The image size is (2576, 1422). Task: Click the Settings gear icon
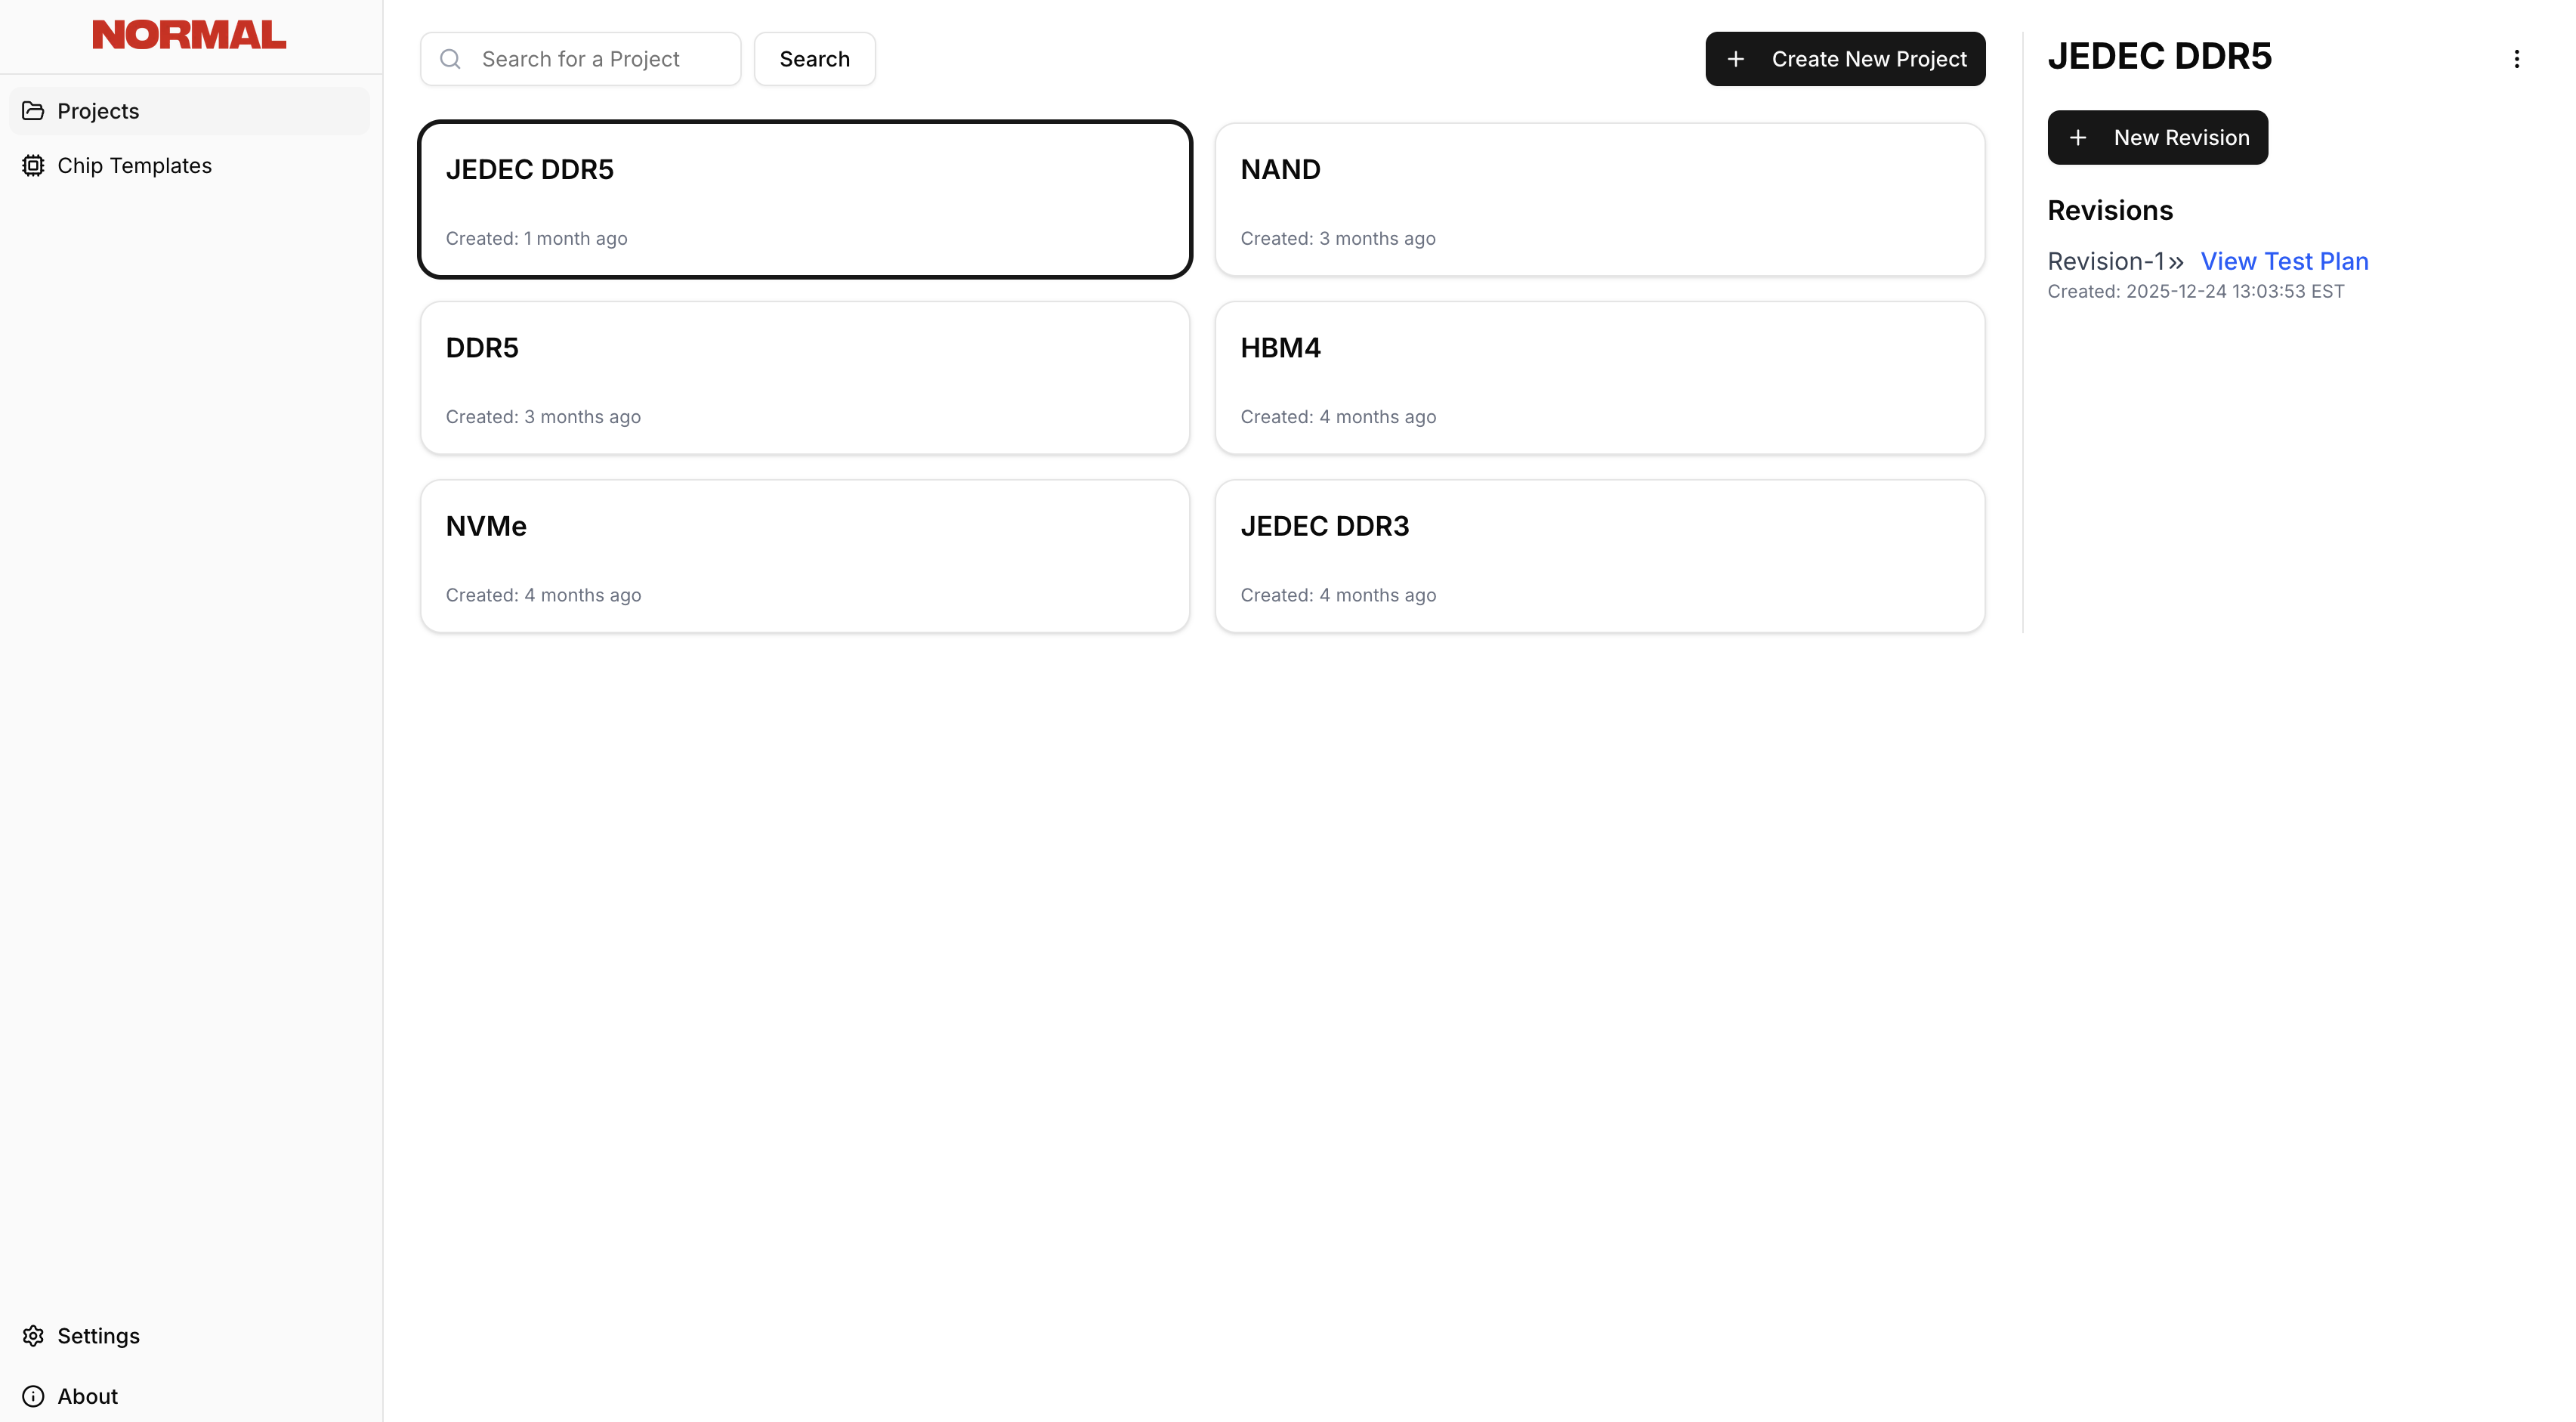[x=33, y=1336]
